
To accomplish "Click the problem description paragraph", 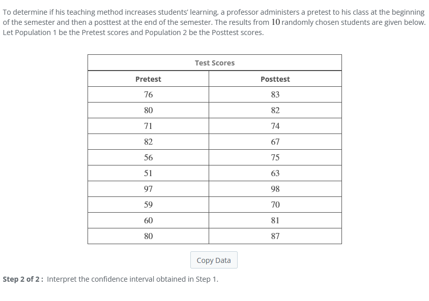I will tap(214, 22).
